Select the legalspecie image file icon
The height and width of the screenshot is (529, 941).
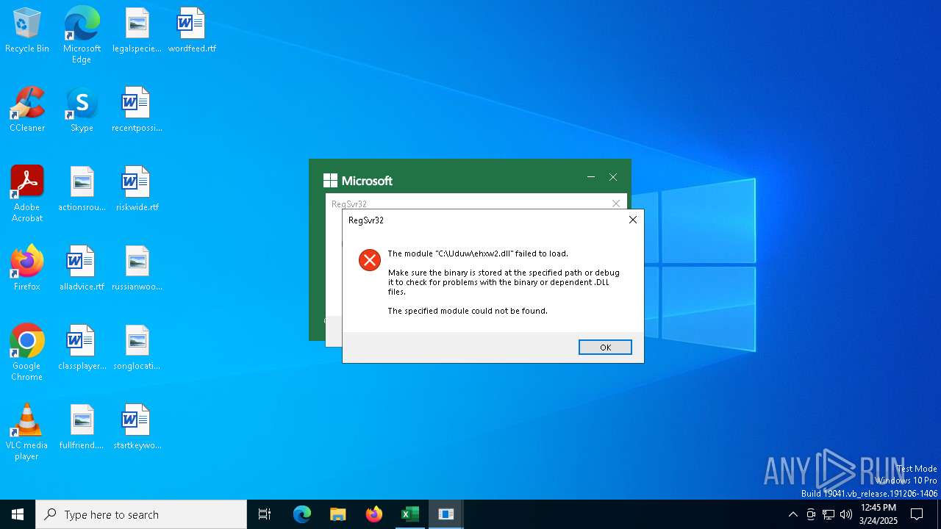coord(137,31)
